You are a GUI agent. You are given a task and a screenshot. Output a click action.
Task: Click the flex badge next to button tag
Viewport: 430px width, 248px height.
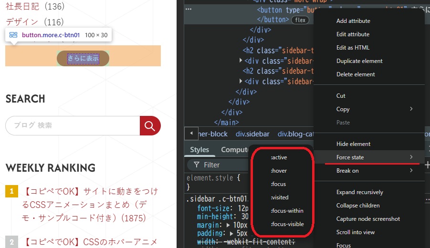pyautogui.click(x=300, y=20)
